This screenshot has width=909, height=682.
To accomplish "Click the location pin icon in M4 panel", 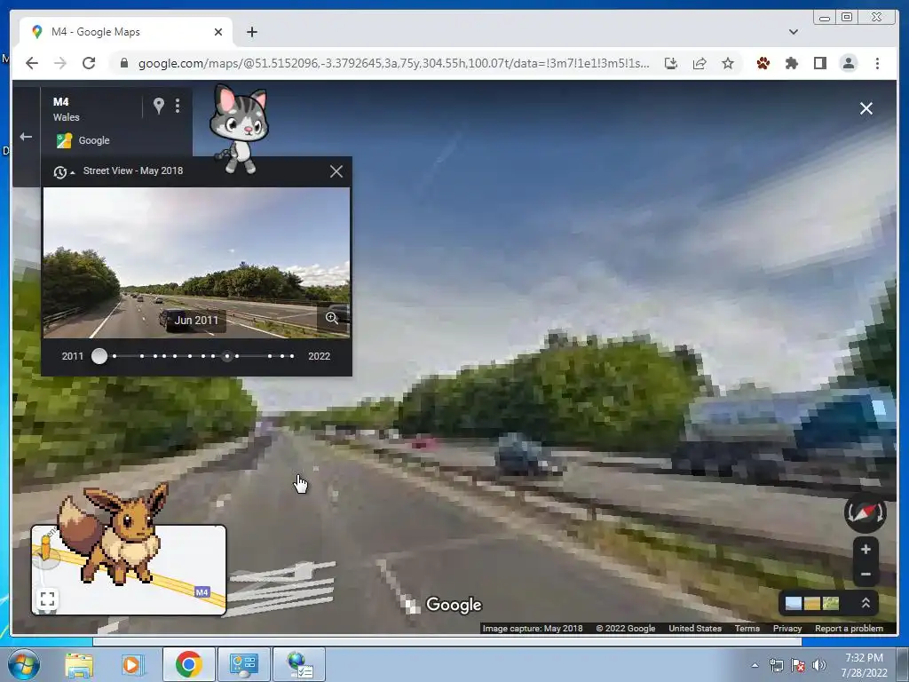I will (158, 106).
